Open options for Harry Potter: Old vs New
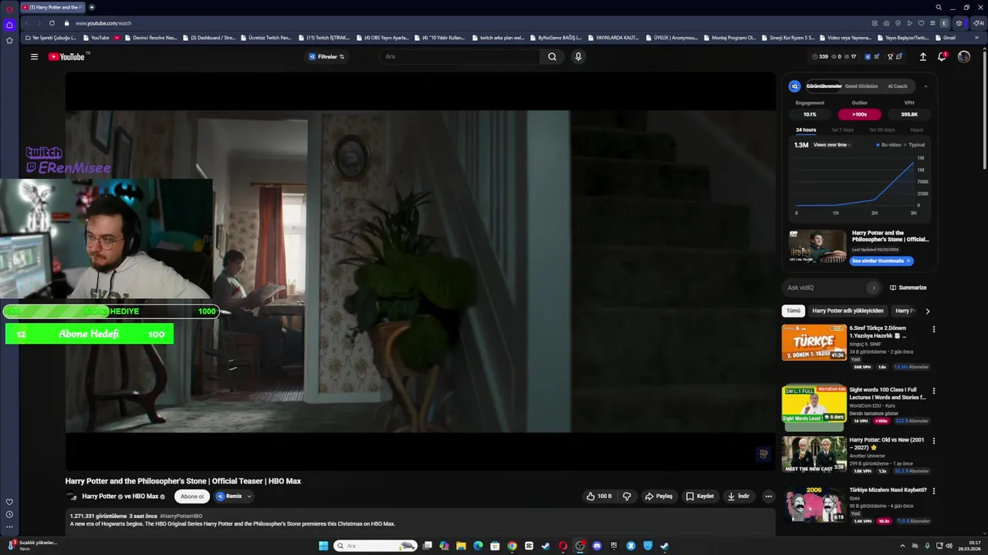Viewport: 988px width, 555px height. (934, 441)
